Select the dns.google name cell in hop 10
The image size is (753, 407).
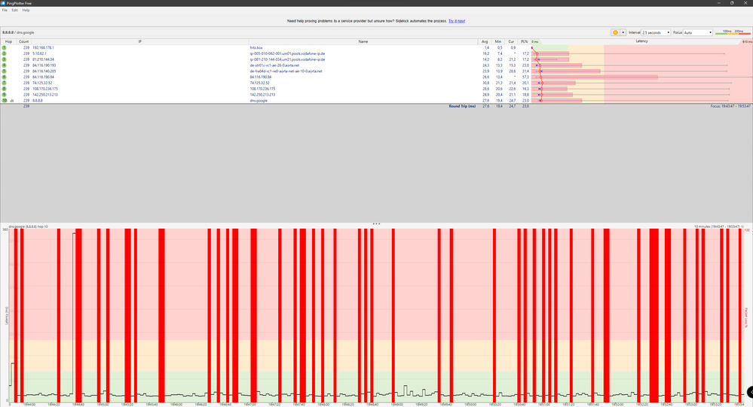[259, 101]
